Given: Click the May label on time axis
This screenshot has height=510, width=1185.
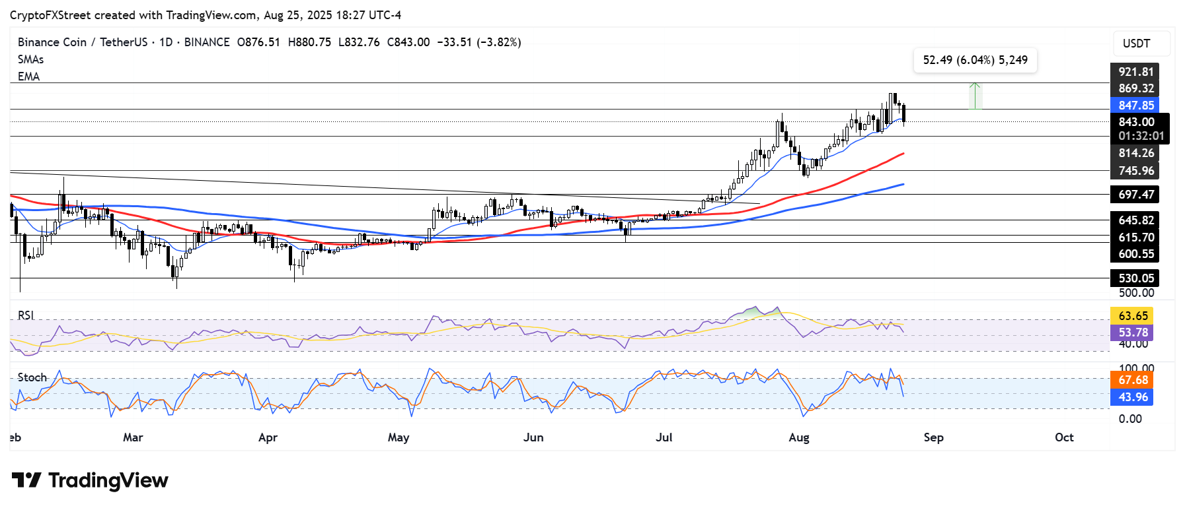Looking at the screenshot, I should pos(399,437).
